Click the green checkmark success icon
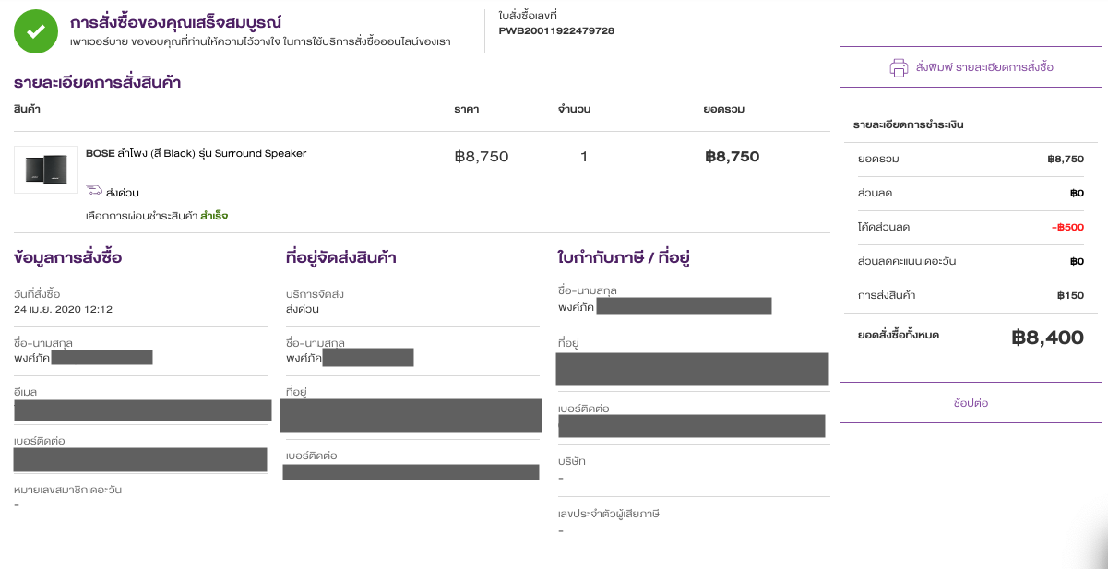1108x569 pixels. [x=36, y=31]
